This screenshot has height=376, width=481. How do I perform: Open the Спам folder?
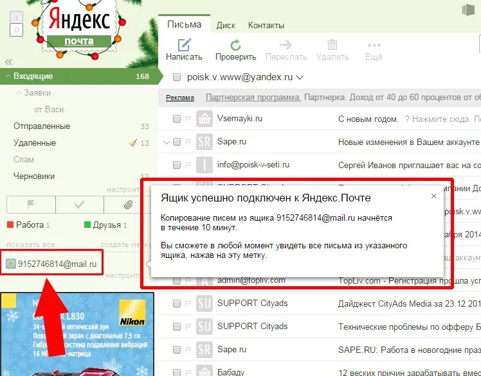click(x=24, y=160)
